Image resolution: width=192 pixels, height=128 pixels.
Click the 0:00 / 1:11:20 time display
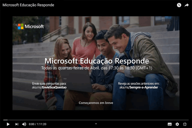[37, 124]
